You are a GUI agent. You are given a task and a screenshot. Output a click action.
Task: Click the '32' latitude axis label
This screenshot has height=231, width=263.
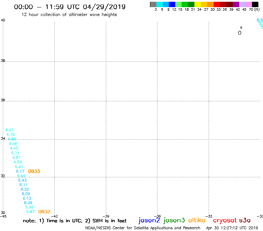point(3,176)
